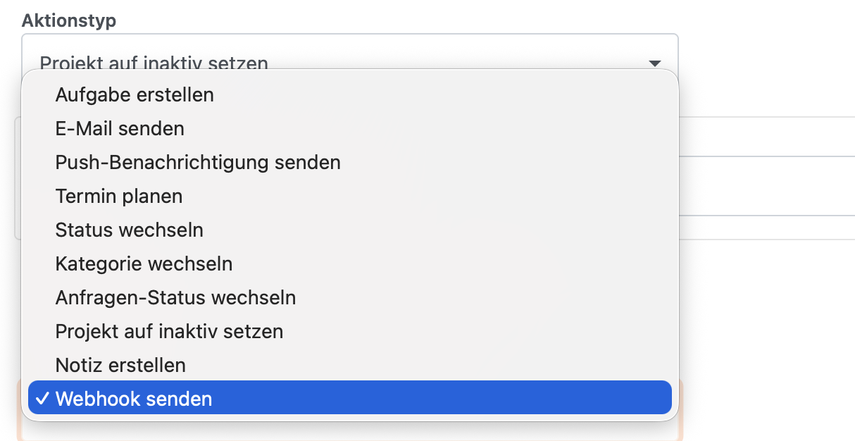Click the narrow row right of Status wechseln
This screenshot has height=441, width=855.
(x=768, y=228)
